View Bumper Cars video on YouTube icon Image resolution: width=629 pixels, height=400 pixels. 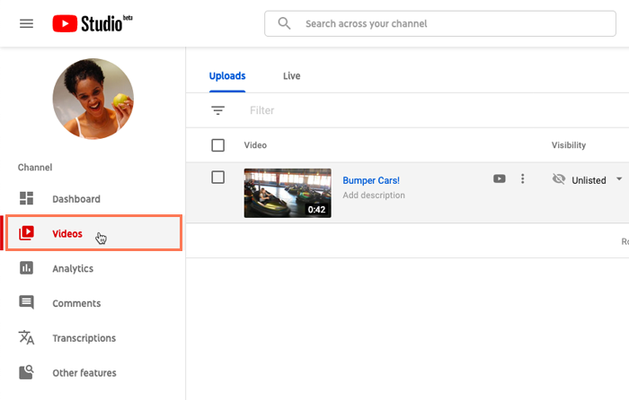click(500, 179)
